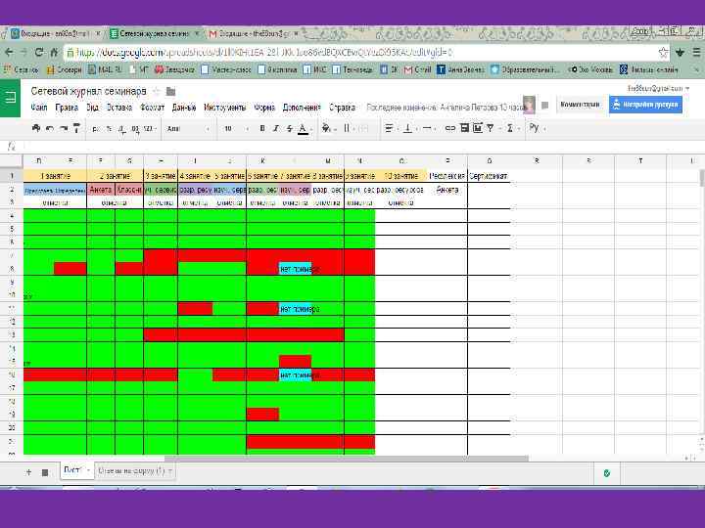Click the green Sheets home icon

pos(11,98)
